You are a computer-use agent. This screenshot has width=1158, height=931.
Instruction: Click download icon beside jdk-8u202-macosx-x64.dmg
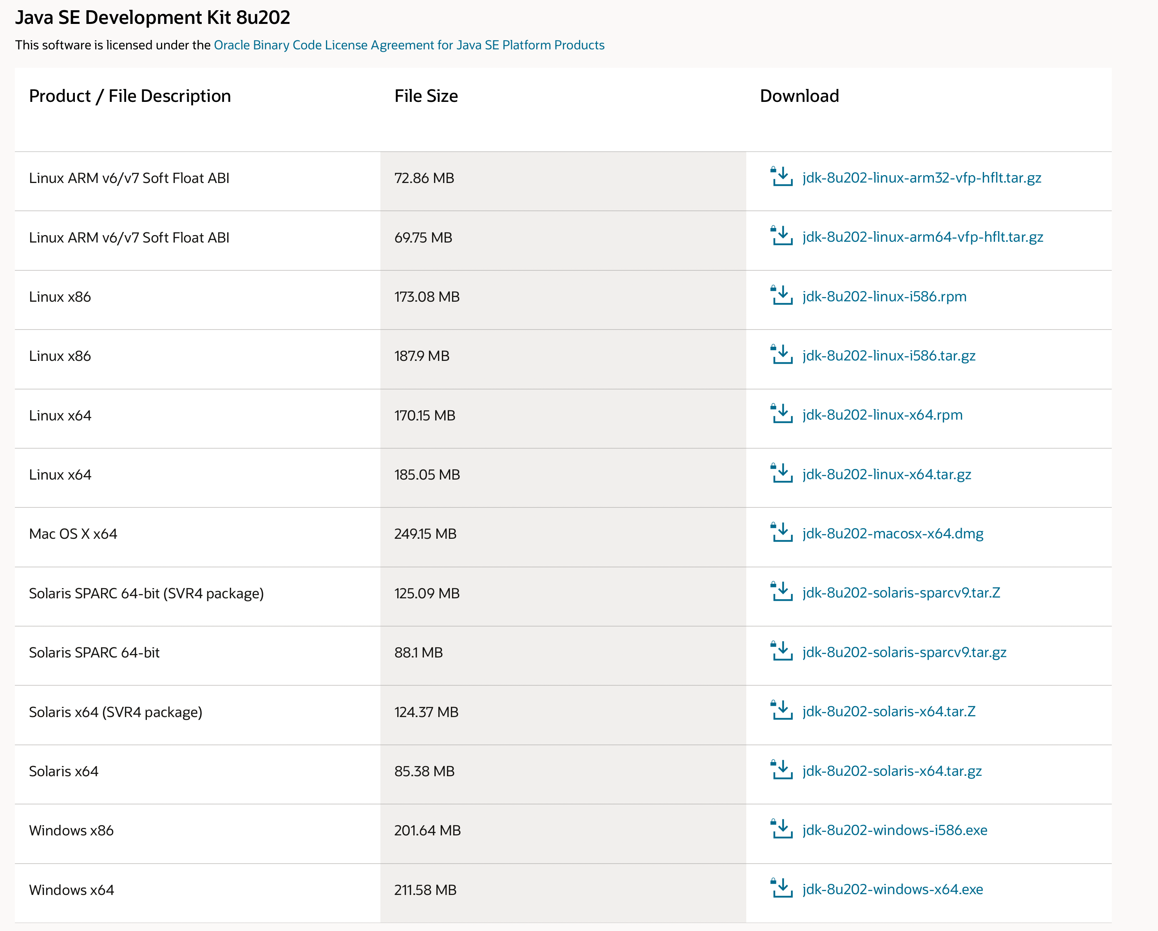(782, 533)
